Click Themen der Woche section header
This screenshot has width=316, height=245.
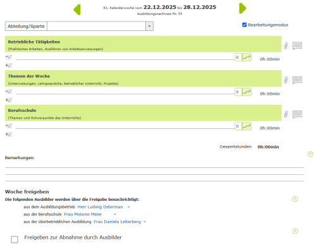[143, 78]
